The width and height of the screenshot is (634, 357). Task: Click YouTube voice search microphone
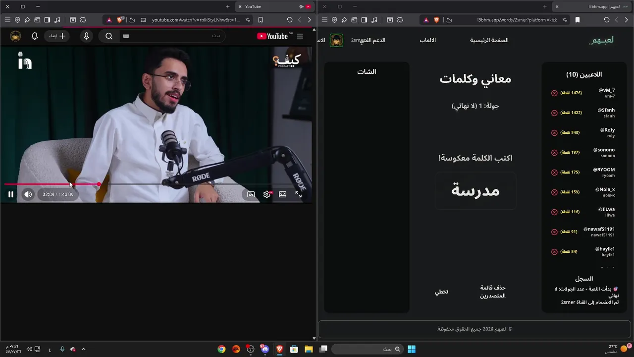pos(87,36)
